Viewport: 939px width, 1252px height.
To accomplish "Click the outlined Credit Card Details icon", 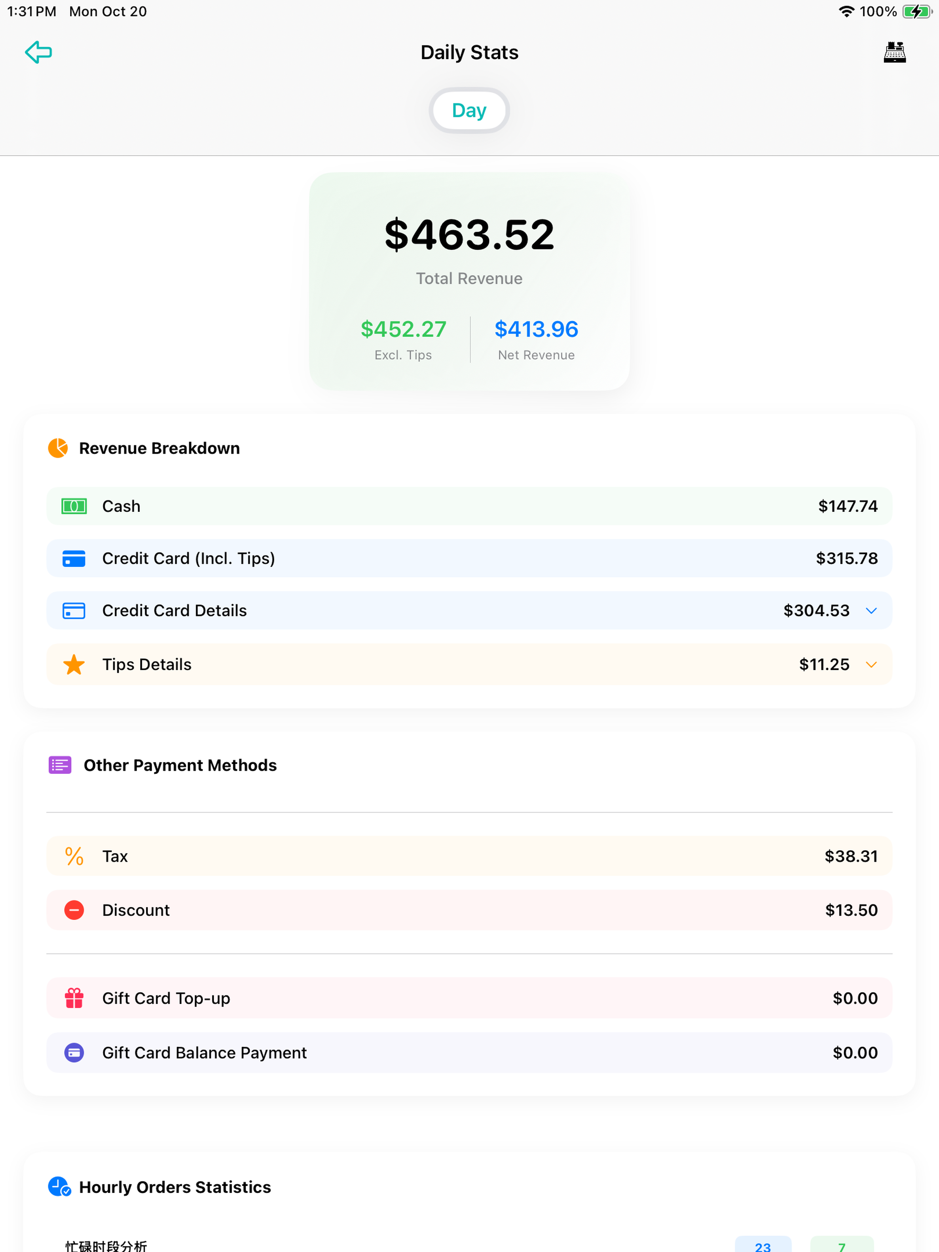I will pyautogui.click(x=74, y=611).
